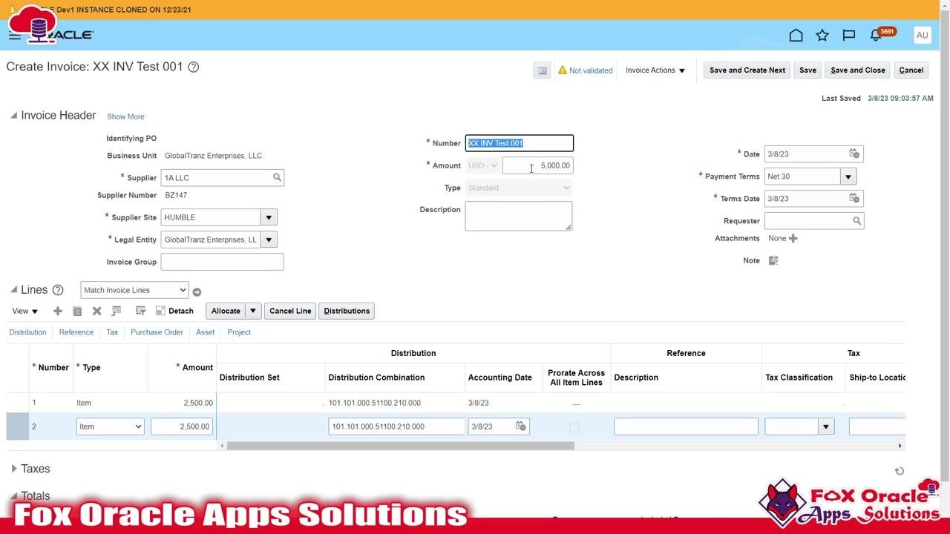Open the Match Invoice Lines dropdown
Screen dimensions: 950x534
[134, 290]
